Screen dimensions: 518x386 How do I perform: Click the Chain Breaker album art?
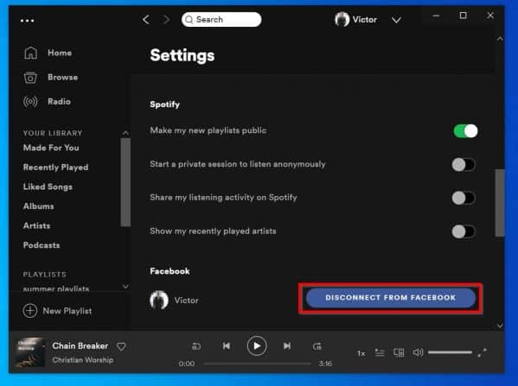[29, 352]
